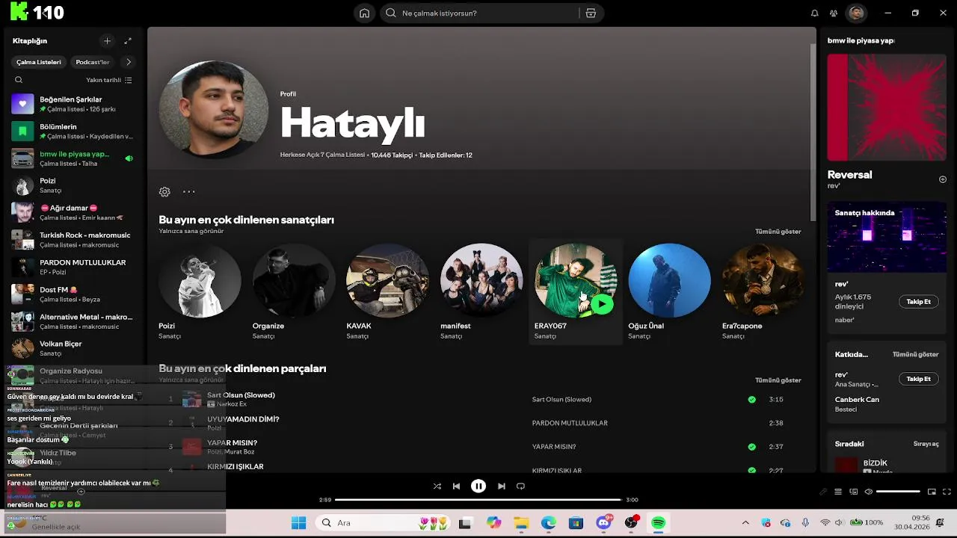Open the Poizi artist card in top artists
Viewport: 957px width, 538px height.
(x=200, y=291)
